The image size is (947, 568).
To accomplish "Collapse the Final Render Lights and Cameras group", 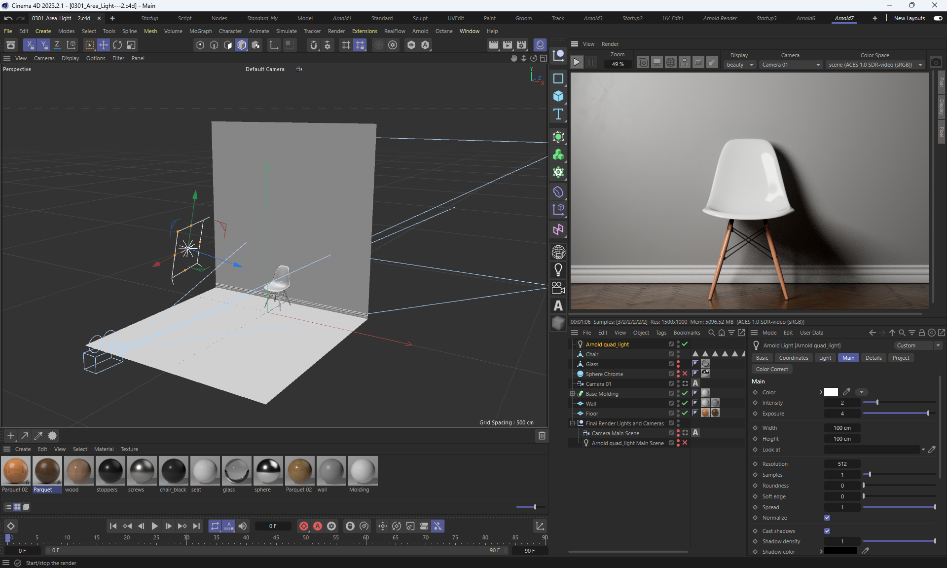I will coord(573,423).
